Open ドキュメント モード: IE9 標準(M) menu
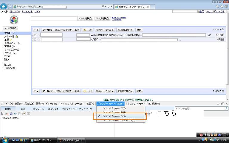 pyautogui.click(x=143, y=104)
